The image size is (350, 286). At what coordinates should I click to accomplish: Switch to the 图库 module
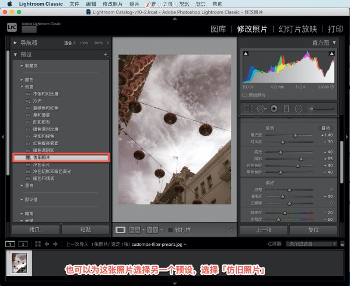click(218, 29)
